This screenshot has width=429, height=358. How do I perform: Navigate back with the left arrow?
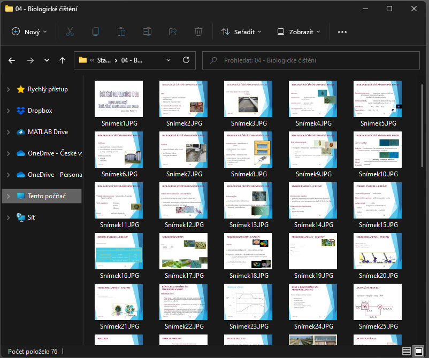pos(12,60)
